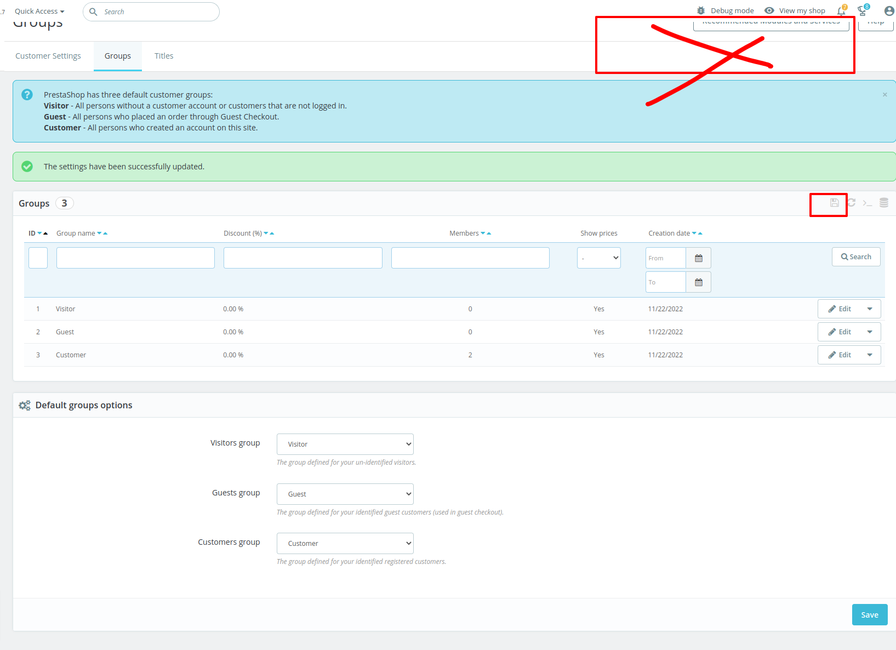Open the account profile icon
The width and height of the screenshot is (896, 650).
[888, 10]
